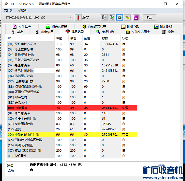The height and width of the screenshot is (181, 185).
Task: Select the (C5) 当前待映射扇区计数 row
Action: tap(72, 140)
